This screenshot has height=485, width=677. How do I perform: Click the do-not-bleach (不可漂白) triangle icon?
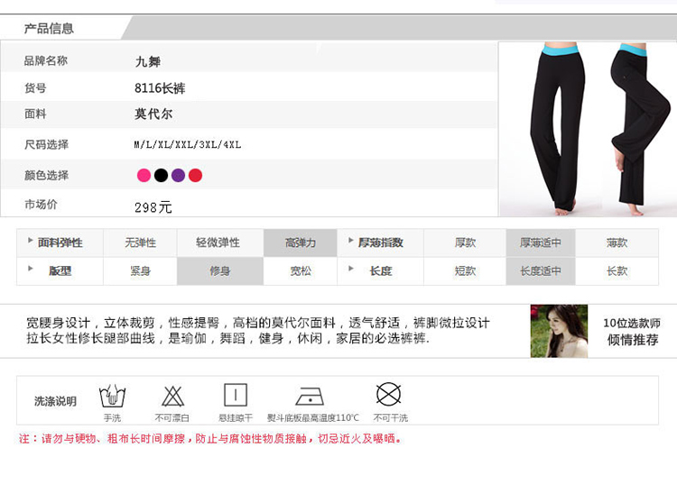click(172, 396)
